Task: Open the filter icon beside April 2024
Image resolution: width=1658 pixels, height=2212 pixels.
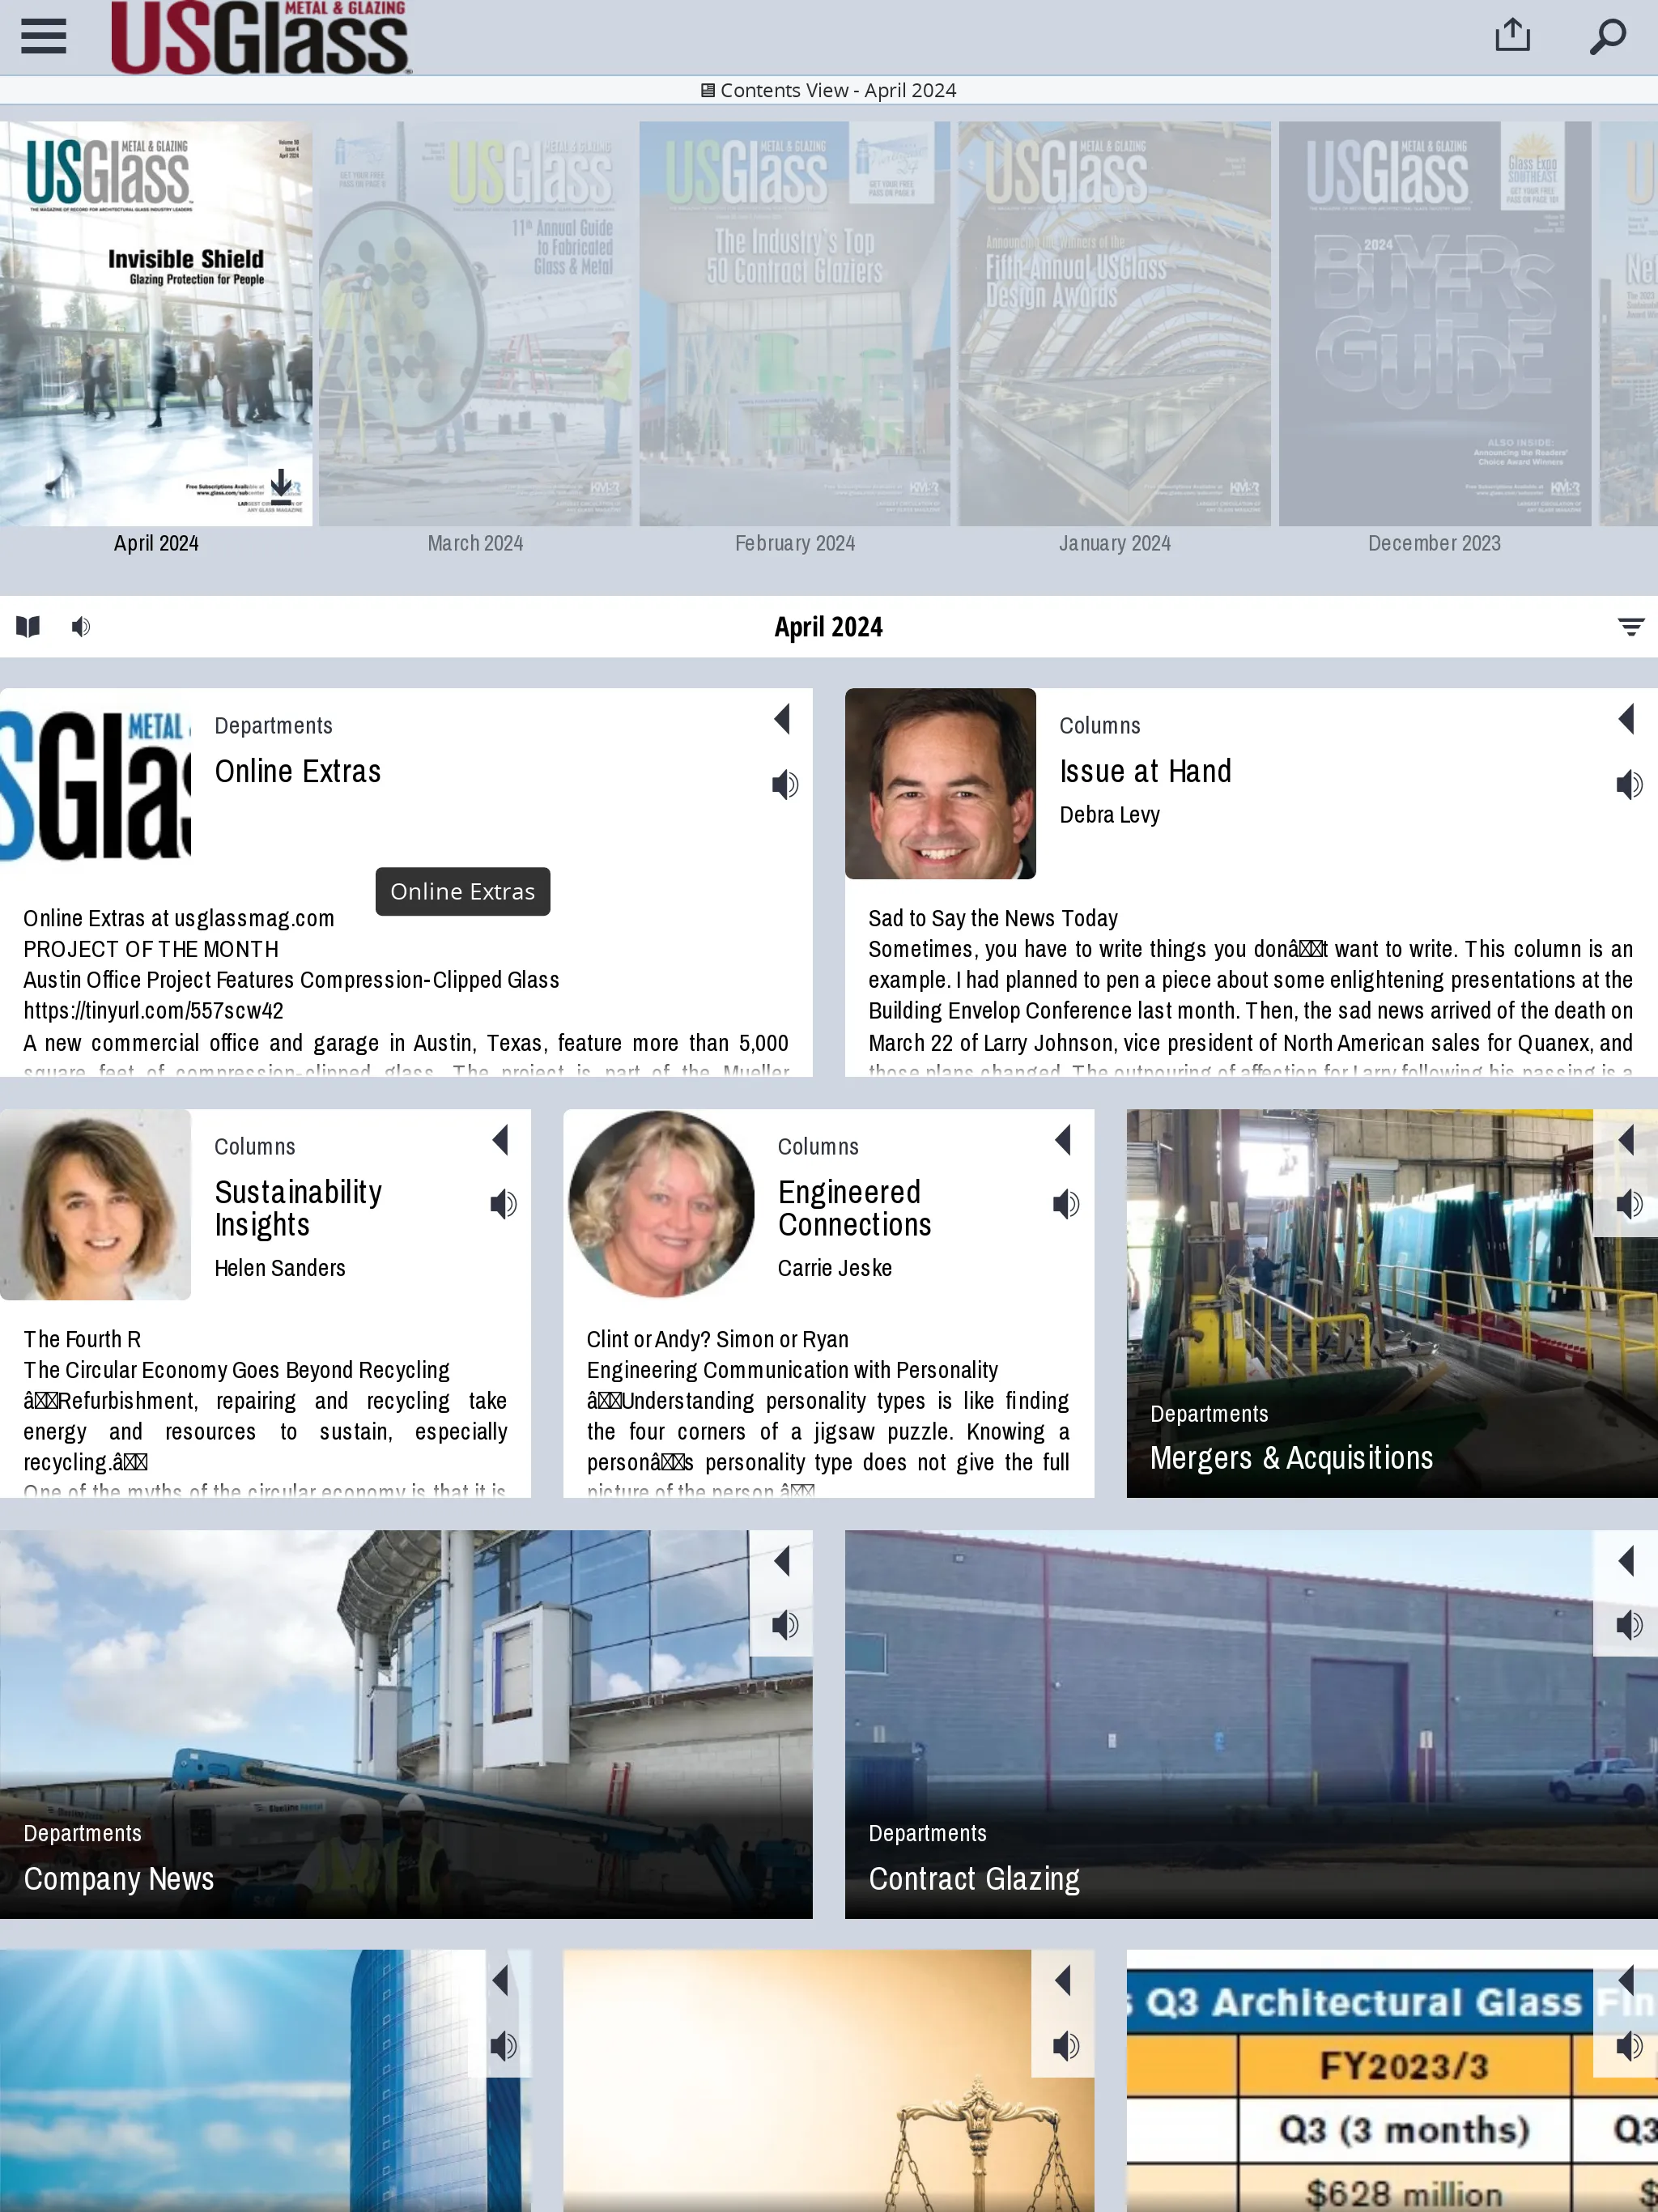Action: click(x=1630, y=627)
